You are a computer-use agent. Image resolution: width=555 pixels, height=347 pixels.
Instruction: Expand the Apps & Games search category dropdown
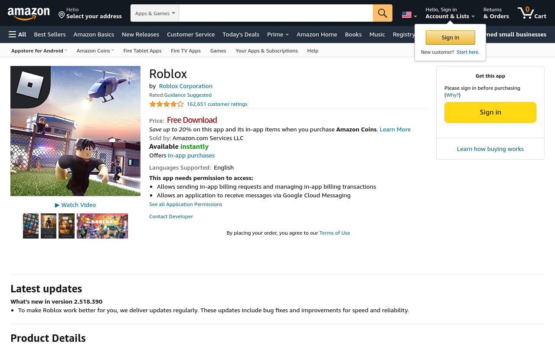point(155,13)
